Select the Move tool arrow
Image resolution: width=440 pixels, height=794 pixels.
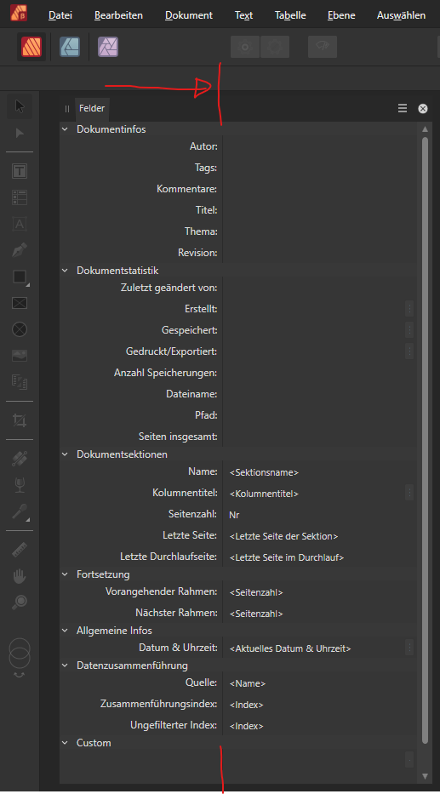pyautogui.click(x=20, y=106)
